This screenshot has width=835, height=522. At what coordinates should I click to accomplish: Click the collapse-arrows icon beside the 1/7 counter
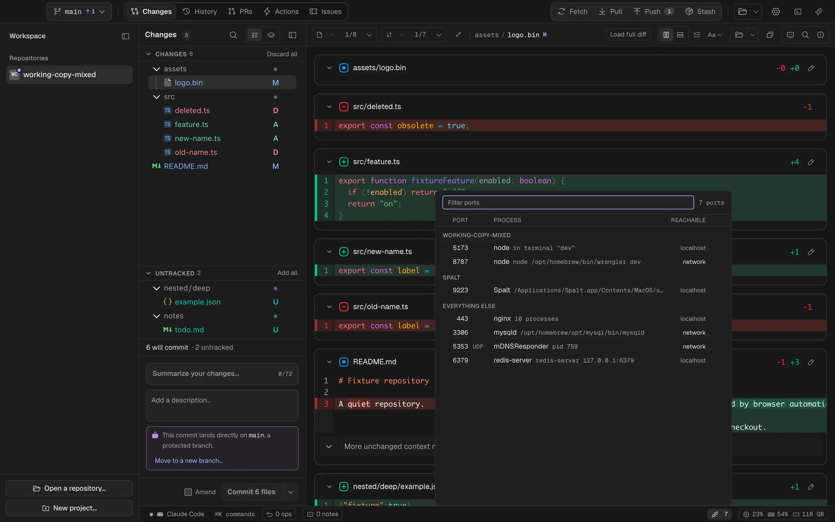(x=458, y=35)
